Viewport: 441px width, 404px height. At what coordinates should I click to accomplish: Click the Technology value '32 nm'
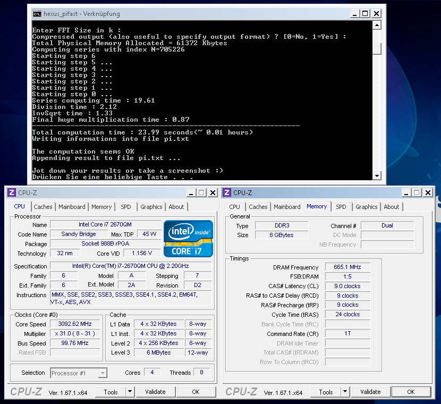65,253
